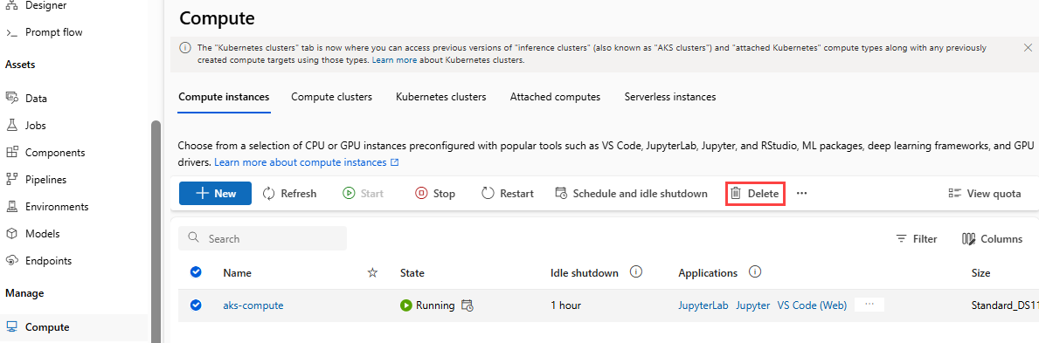Switch to Serverless instances tab
Viewport: 1039px width, 343px height.
[x=670, y=97]
